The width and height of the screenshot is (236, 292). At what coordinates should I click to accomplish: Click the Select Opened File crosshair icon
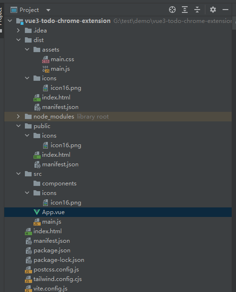tap(172, 10)
